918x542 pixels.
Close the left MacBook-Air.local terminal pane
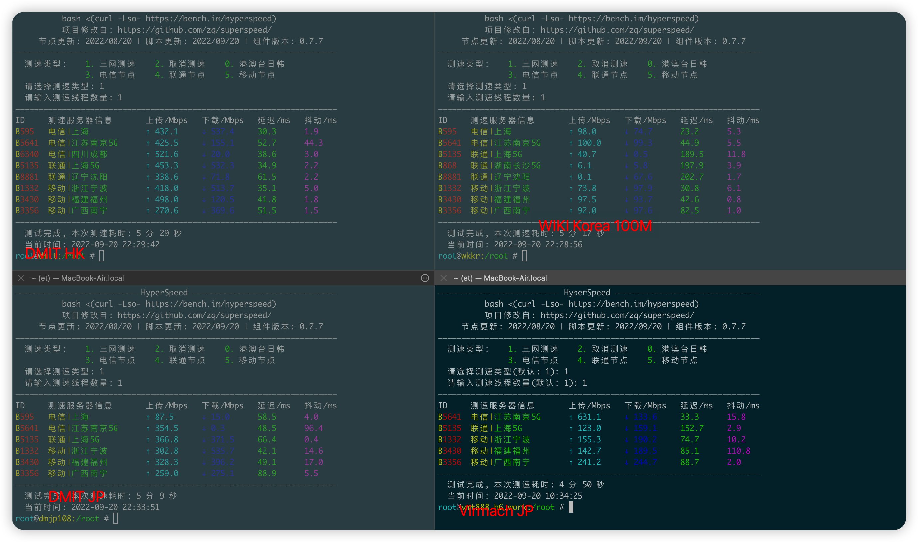pyautogui.click(x=21, y=278)
